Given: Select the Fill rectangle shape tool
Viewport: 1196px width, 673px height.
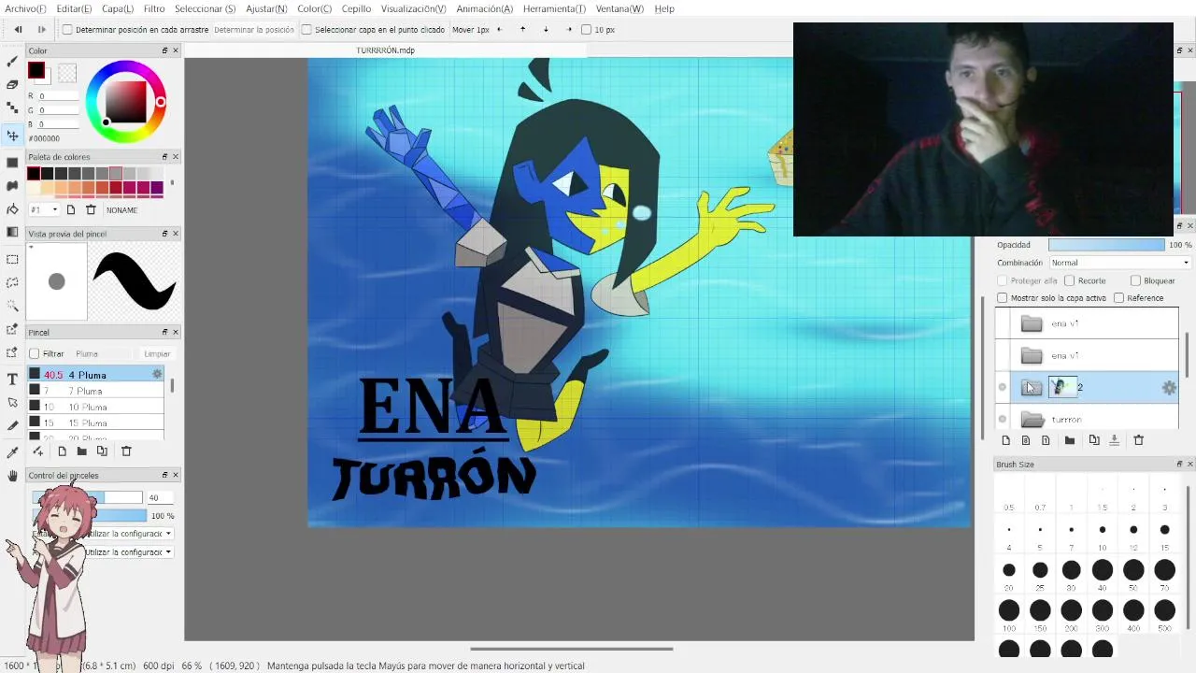Looking at the screenshot, I should click(x=12, y=163).
